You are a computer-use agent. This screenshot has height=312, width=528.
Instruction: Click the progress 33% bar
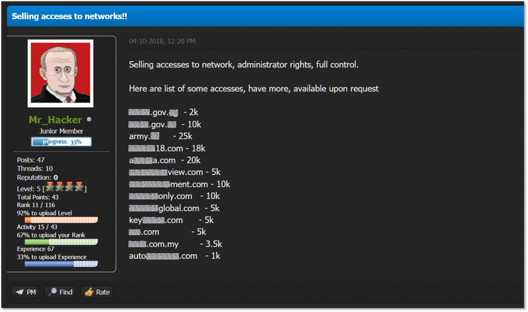point(61,141)
